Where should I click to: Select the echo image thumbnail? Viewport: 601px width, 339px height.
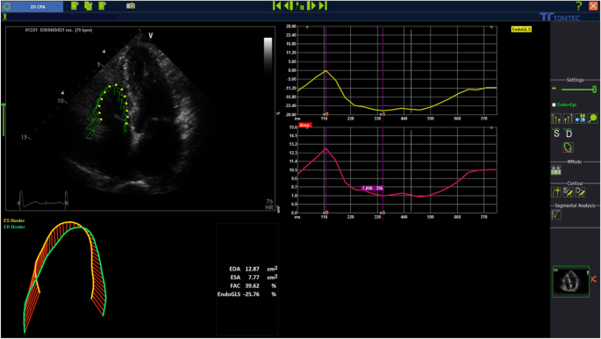click(x=570, y=282)
